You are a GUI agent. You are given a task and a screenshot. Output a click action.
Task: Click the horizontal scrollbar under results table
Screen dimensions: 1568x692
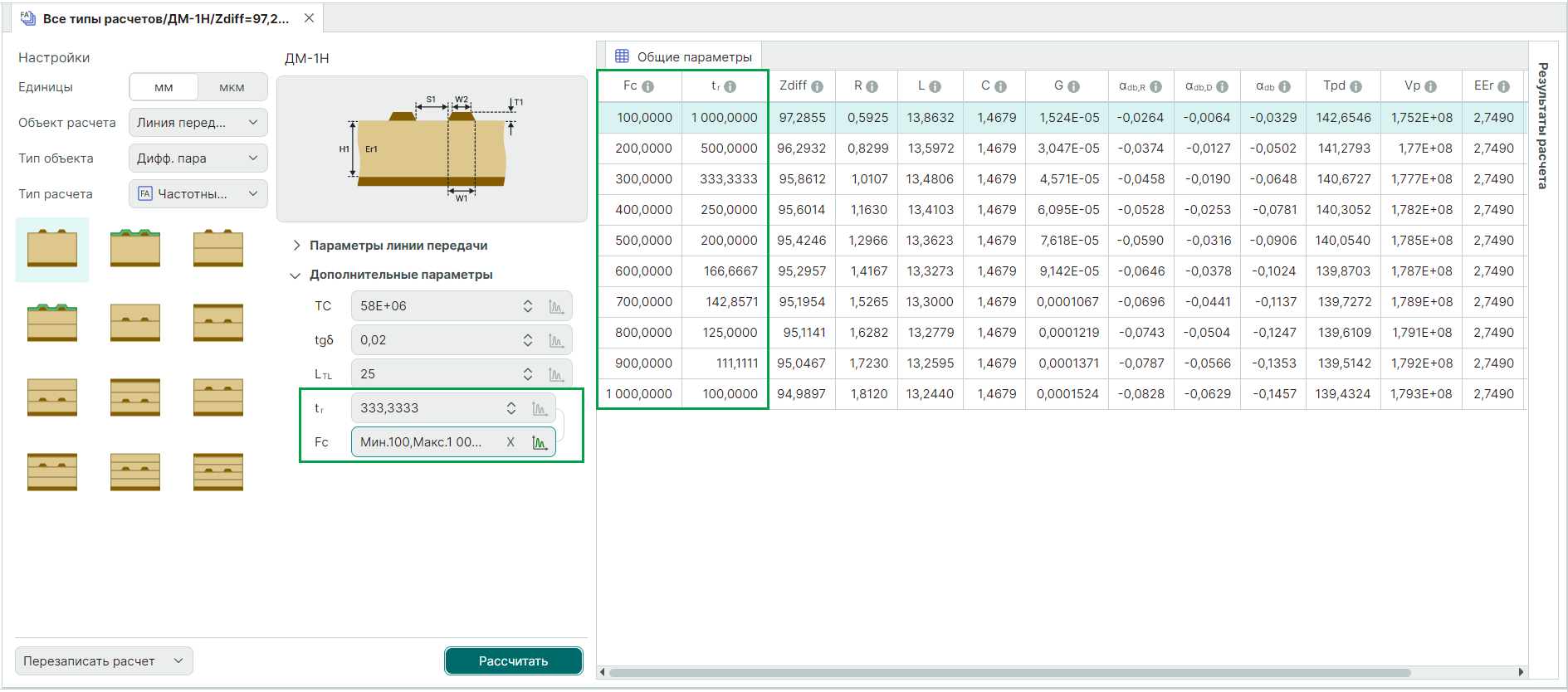(x=1009, y=672)
